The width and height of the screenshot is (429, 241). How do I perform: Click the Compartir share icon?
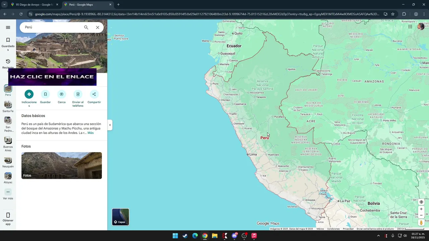(94, 94)
